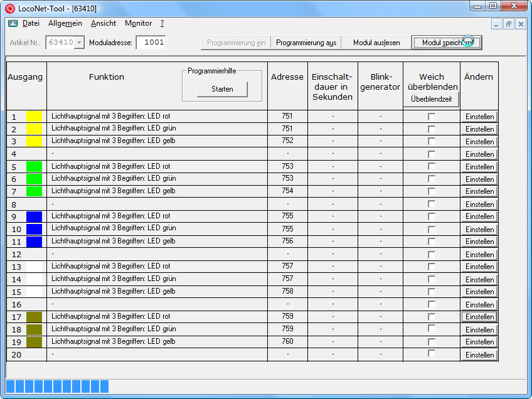Click address 754 in the Adresse column
Viewport: 532px width, 399px height.
[287, 191]
